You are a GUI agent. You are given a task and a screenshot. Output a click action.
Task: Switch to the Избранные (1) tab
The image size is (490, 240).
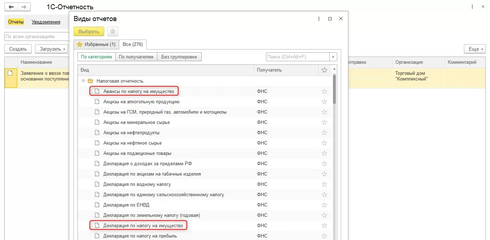click(x=96, y=45)
